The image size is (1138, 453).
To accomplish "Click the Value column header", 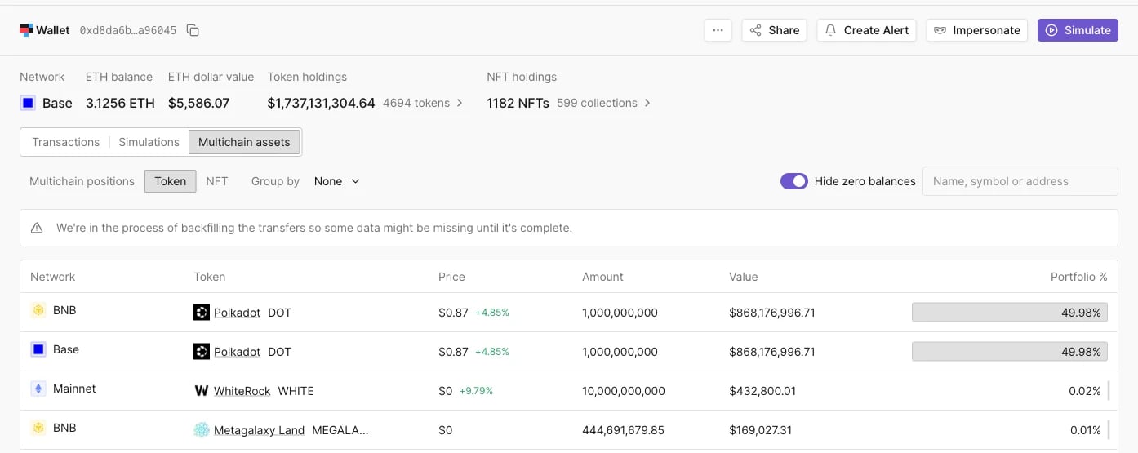I will coord(743,277).
